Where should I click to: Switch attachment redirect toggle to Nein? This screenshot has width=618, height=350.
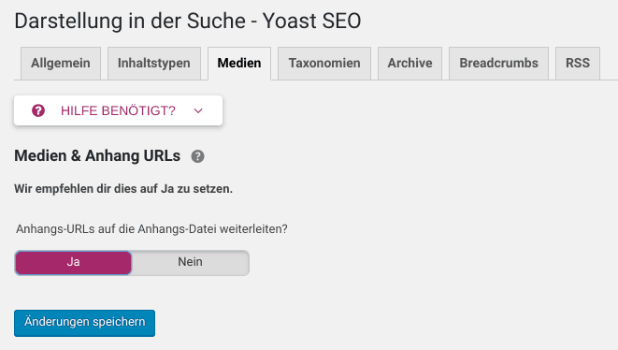click(x=190, y=262)
